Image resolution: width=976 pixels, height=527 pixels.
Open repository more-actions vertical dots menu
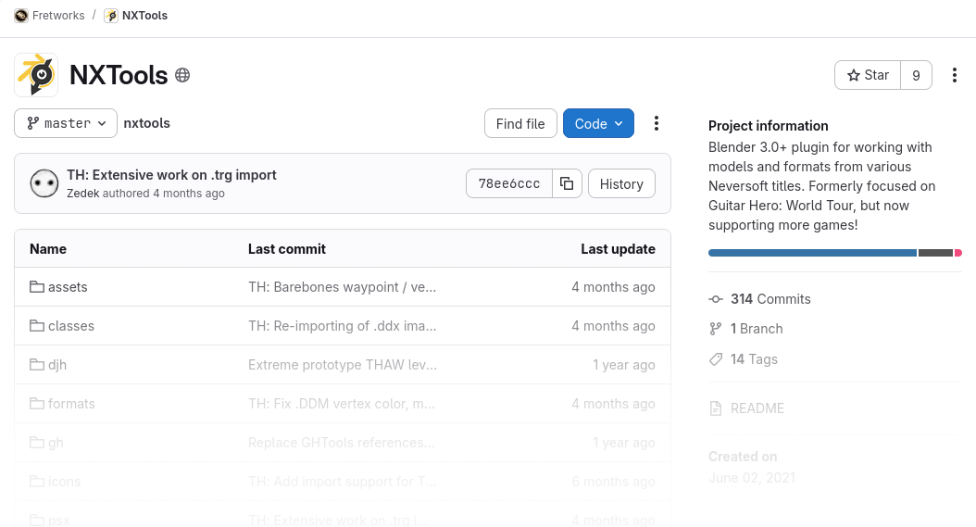click(x=656, y=123)
